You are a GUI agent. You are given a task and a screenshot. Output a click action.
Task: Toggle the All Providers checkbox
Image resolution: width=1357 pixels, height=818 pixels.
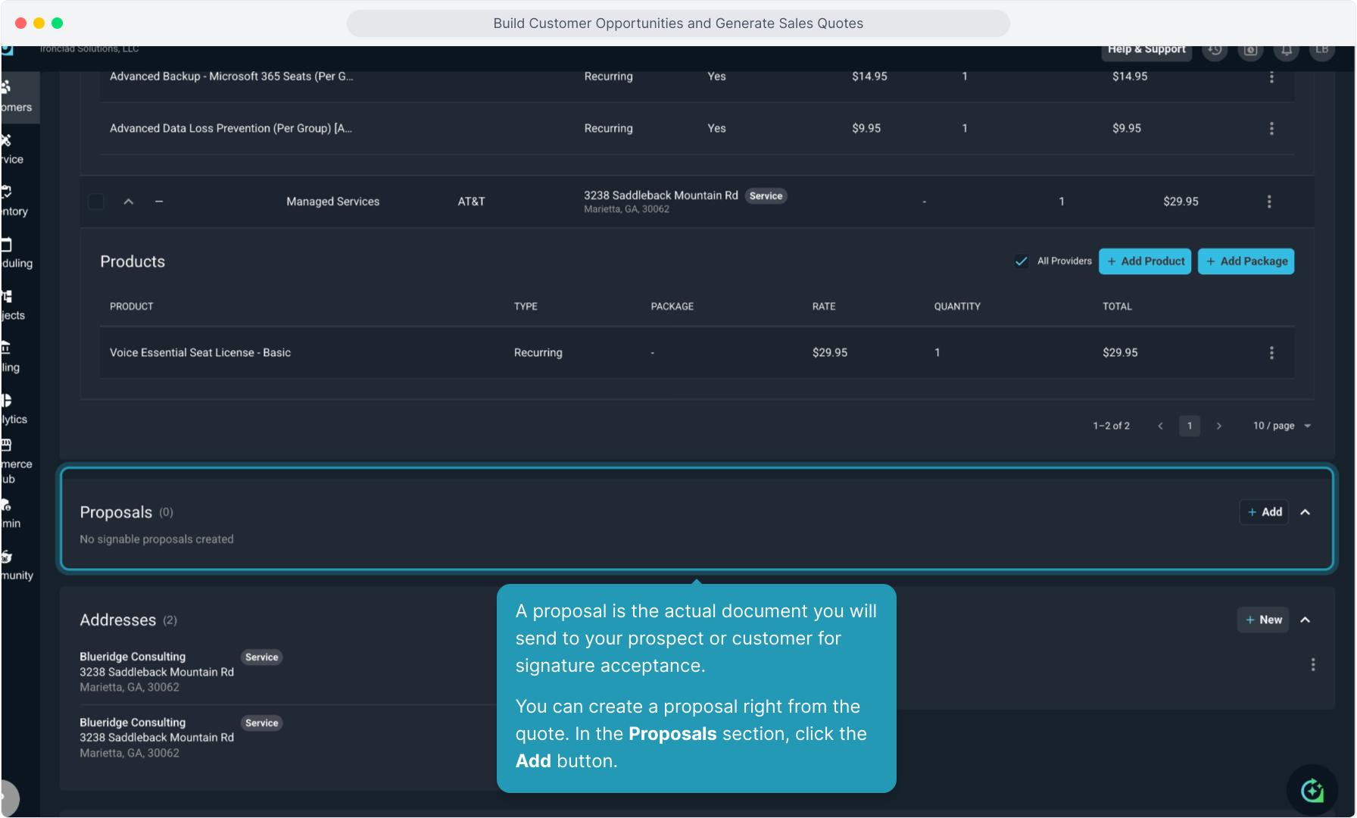pyautogui.click(x=1022, y=261)
